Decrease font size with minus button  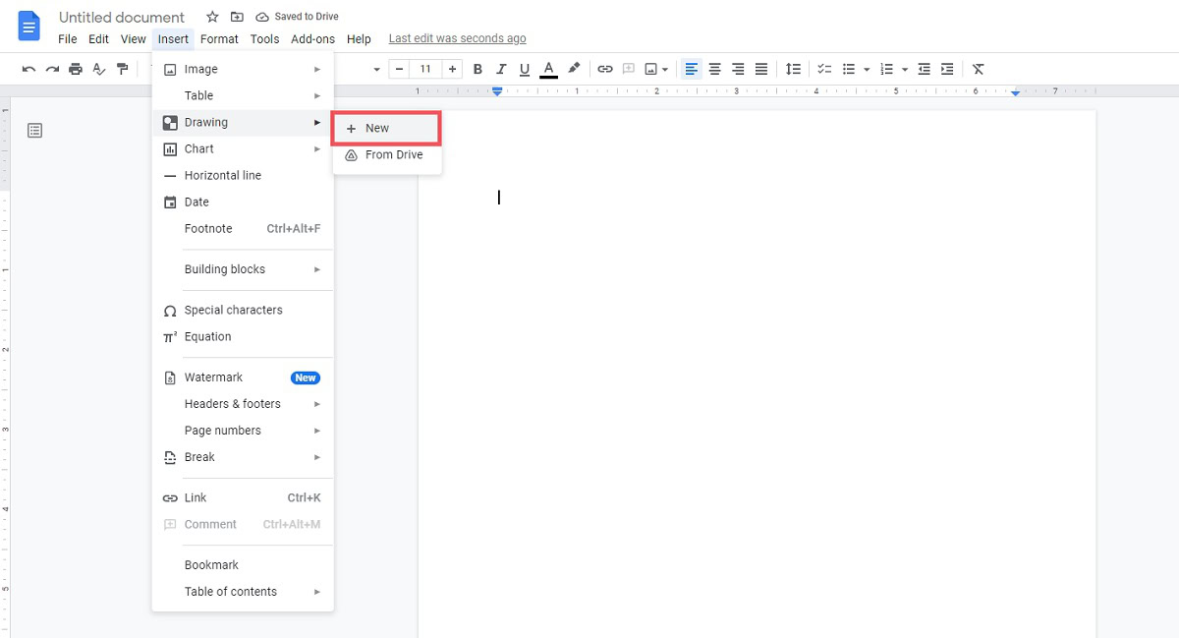pos(399,69)
